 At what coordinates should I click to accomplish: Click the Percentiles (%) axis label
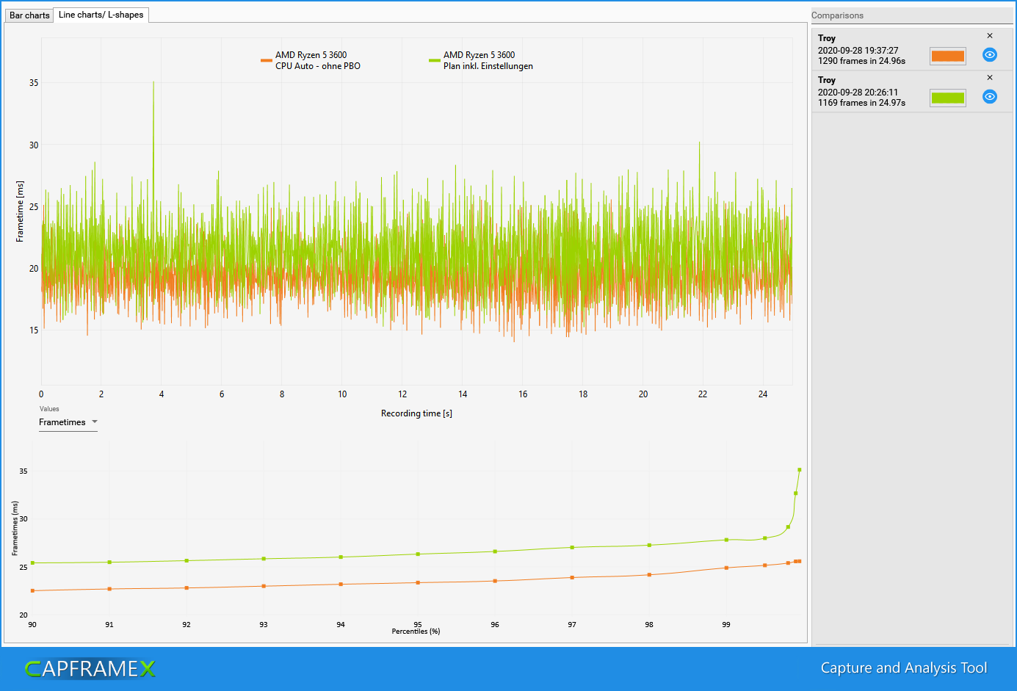tap(416, 632)
